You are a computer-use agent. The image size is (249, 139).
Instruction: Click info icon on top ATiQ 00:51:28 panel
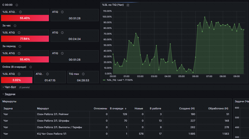pos(62,12)
